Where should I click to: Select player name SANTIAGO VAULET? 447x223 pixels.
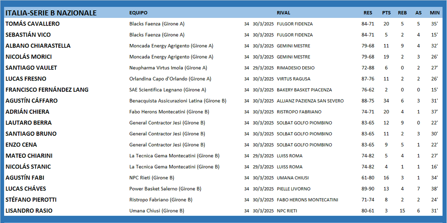tap(31, 68)
